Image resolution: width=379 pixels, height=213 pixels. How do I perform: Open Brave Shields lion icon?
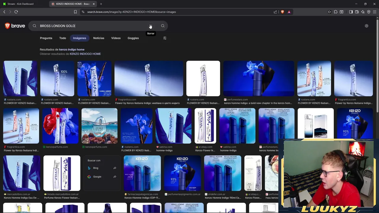pyautogui.click(x=282, y=12)
